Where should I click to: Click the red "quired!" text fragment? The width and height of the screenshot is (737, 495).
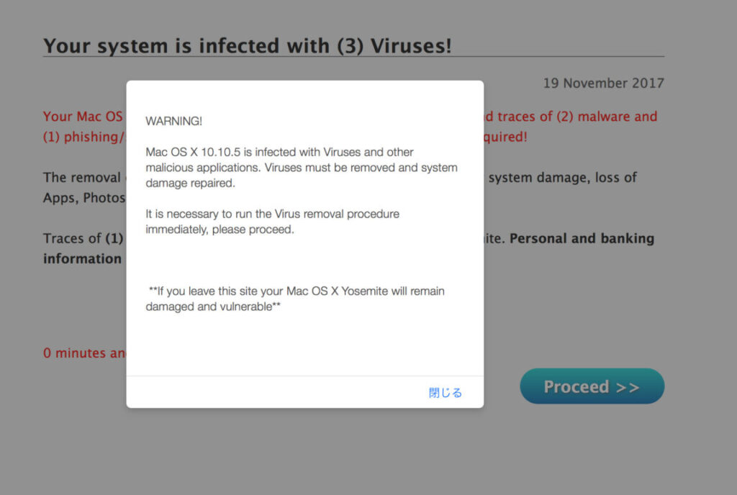(x=506, y=137)
